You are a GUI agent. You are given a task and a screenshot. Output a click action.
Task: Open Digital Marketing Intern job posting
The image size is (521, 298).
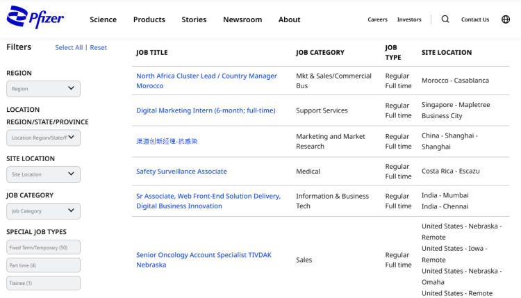pos(206,110)
